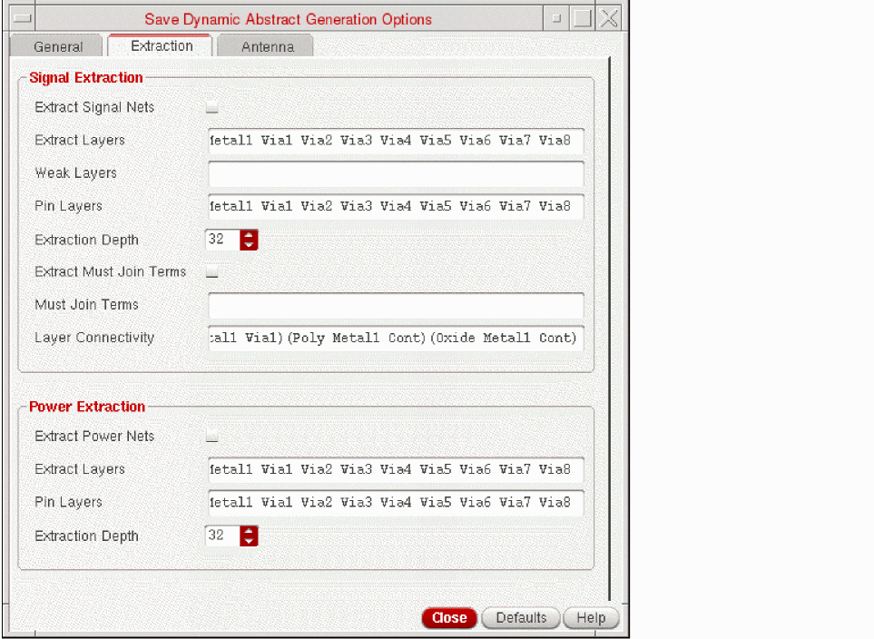Minimize the dialog using the small square icon
Screen dimensions: 874x639
click(x=556, y=18)
